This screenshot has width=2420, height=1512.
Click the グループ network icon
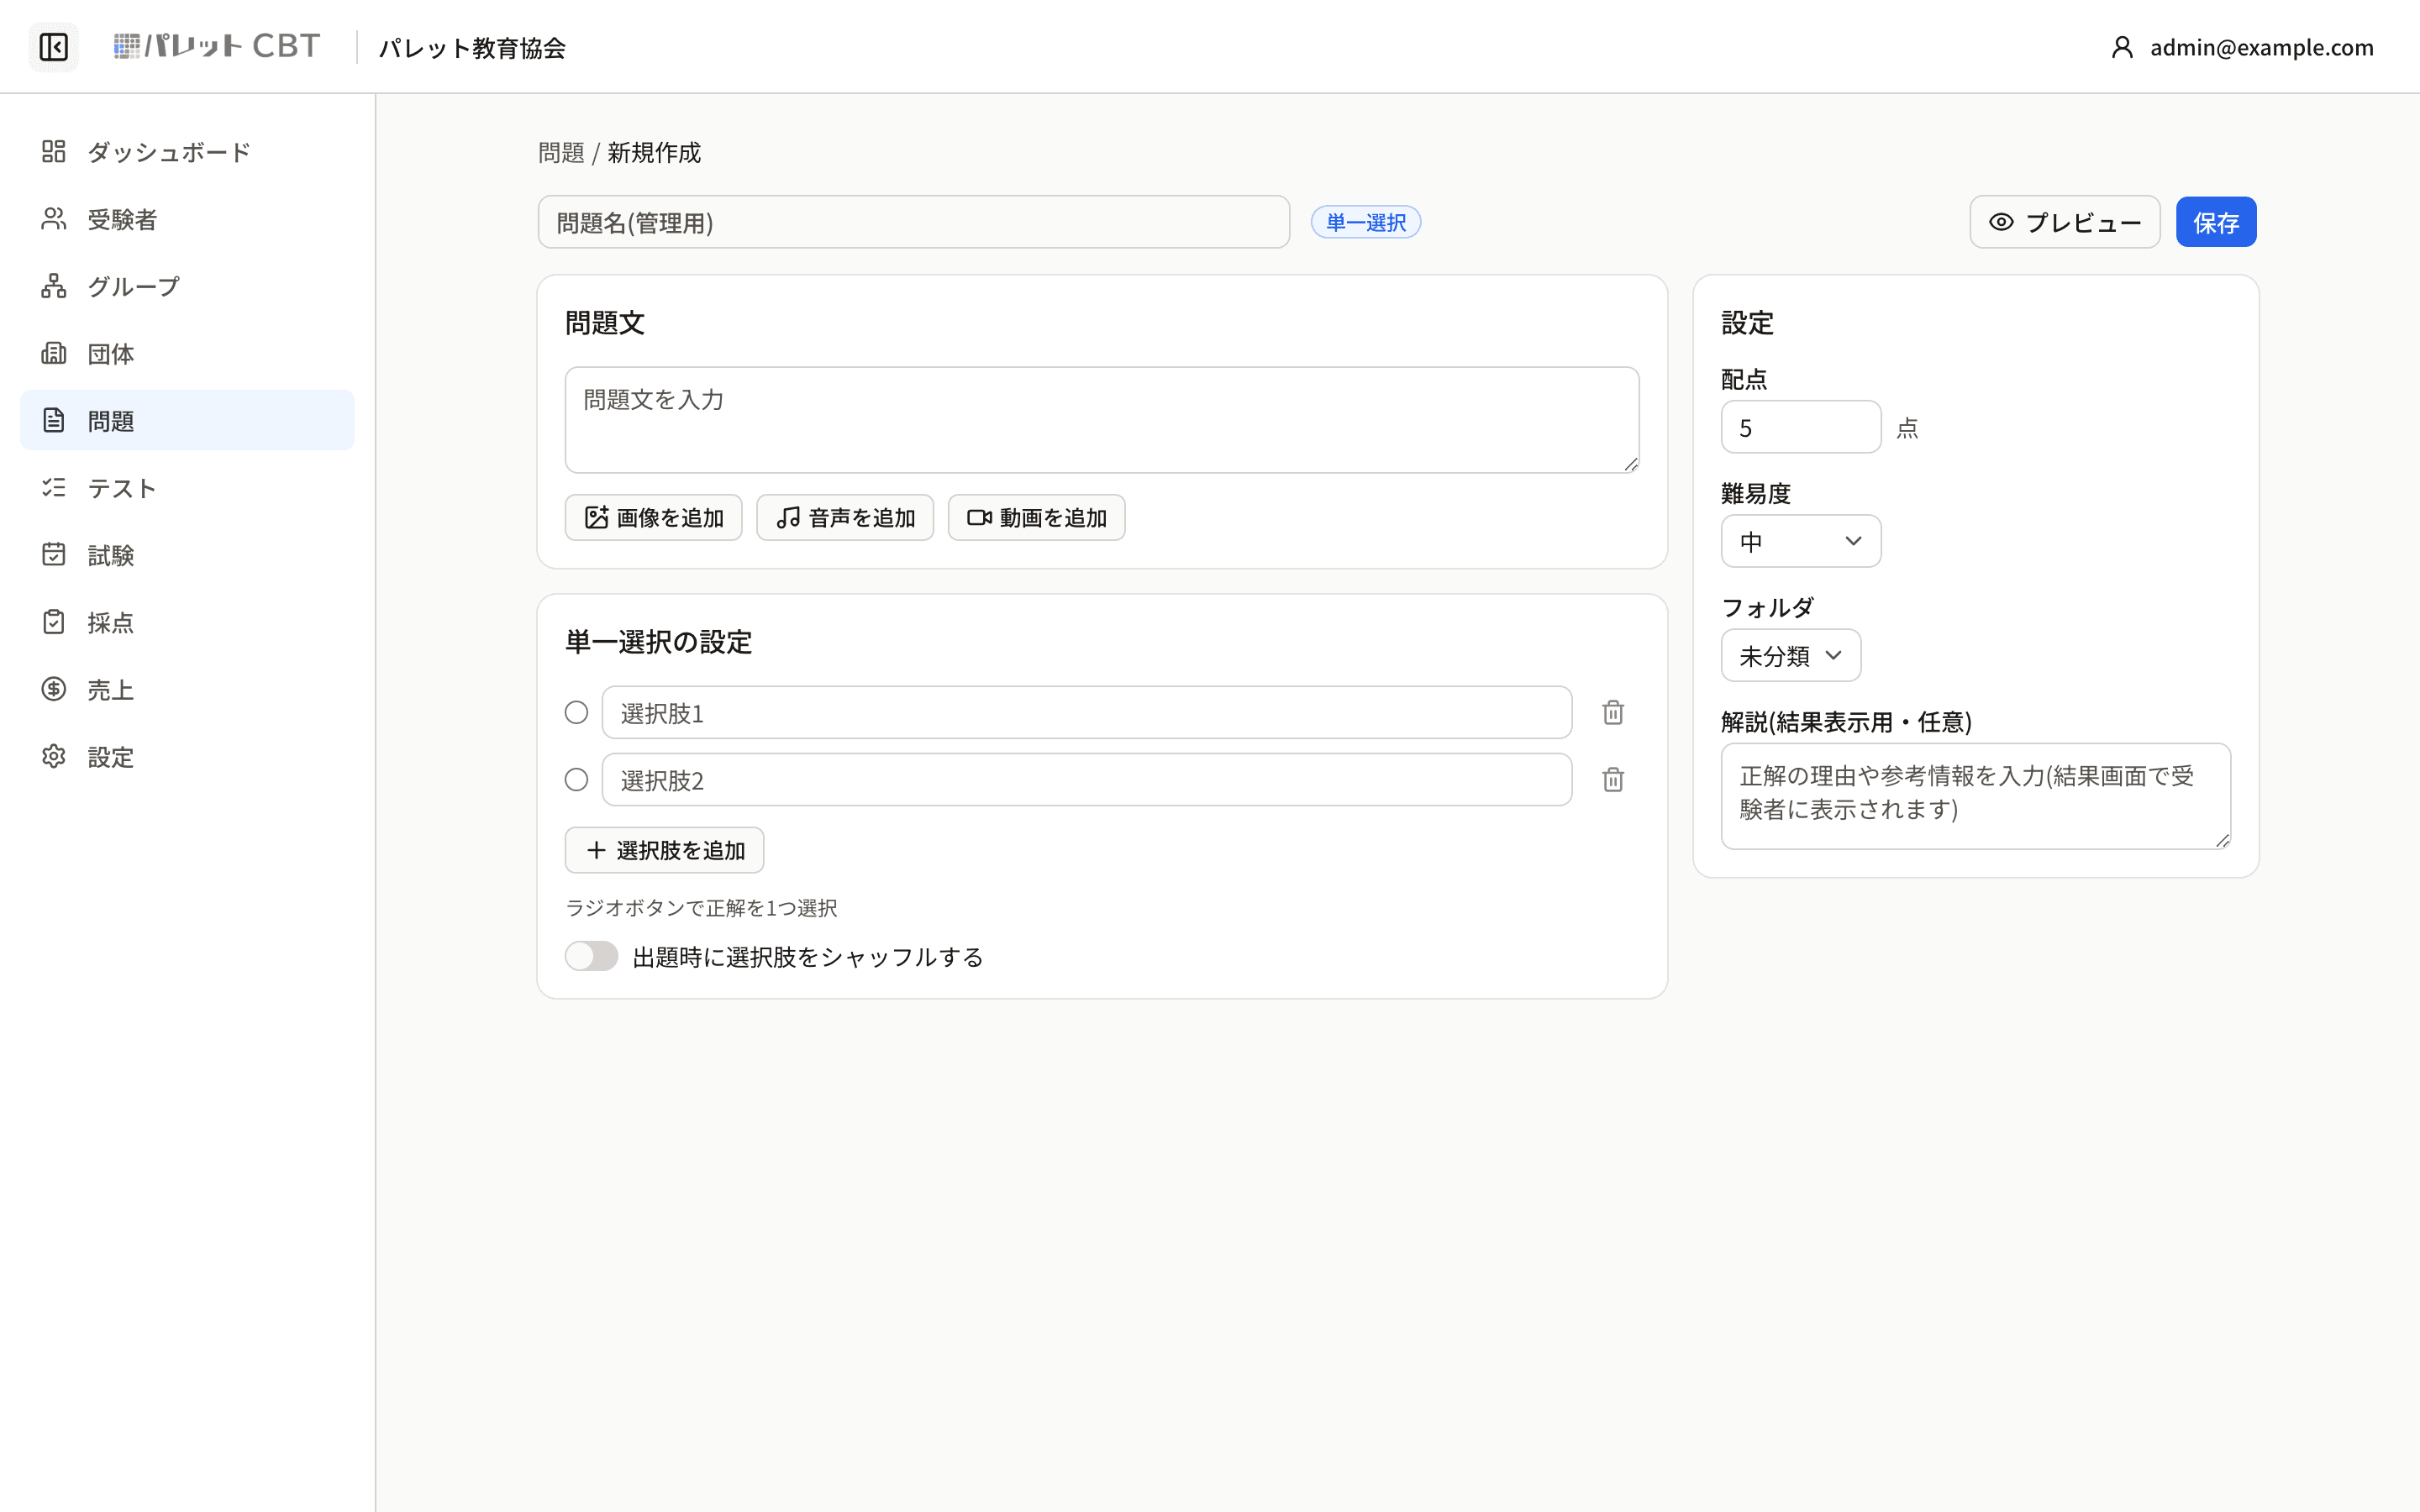(x=54, y=286)
